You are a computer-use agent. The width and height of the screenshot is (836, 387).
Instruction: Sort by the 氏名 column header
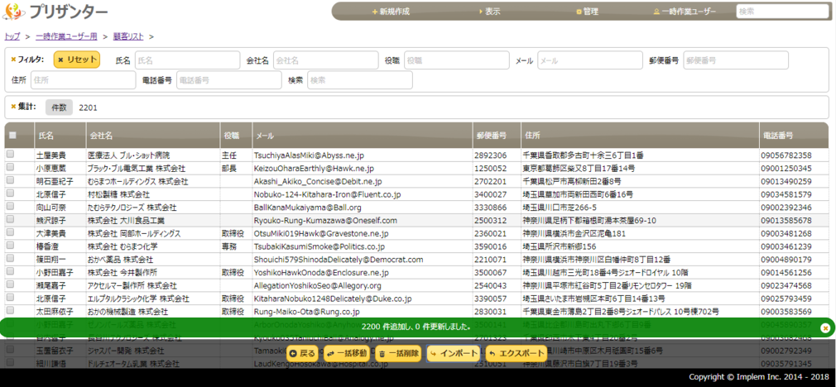60,136
